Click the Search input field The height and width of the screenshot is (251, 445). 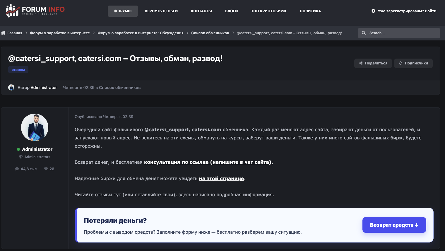[399, 33]
